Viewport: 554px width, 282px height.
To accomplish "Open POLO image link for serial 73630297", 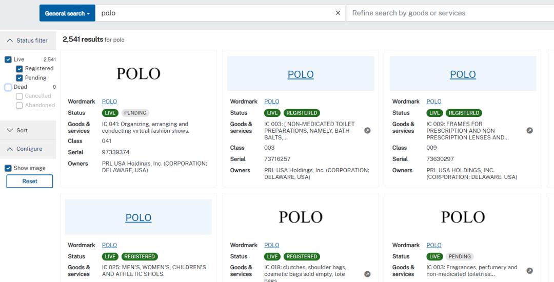I will point(463,74).
